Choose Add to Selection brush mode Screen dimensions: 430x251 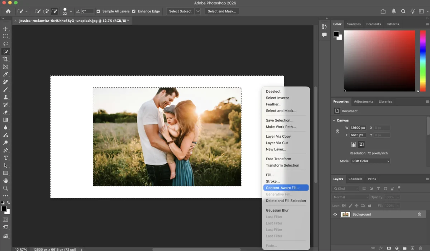46,11
